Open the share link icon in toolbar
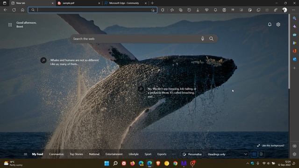The height and width of the screenshot is (168, 299). point(276,10)
